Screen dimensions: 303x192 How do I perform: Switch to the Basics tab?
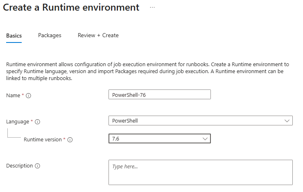coord(14,36)
